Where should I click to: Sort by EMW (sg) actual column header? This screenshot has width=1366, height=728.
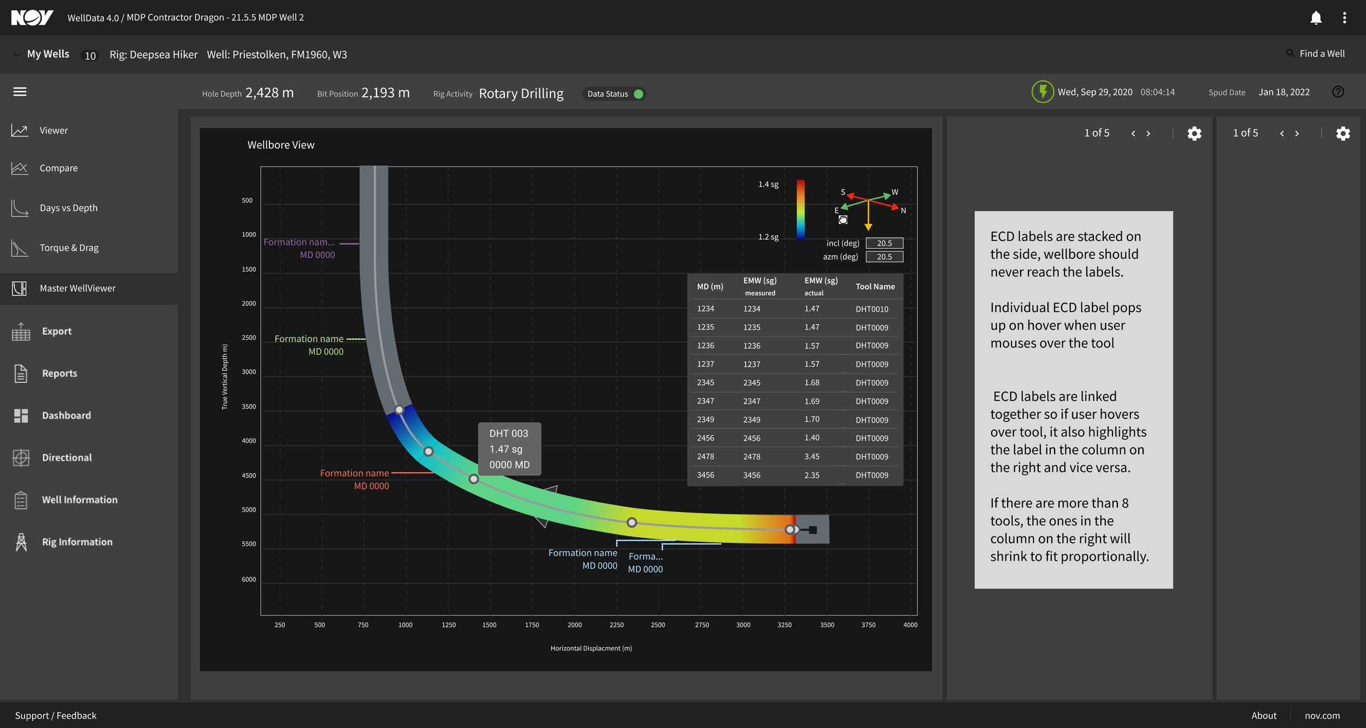pos(821,286)
